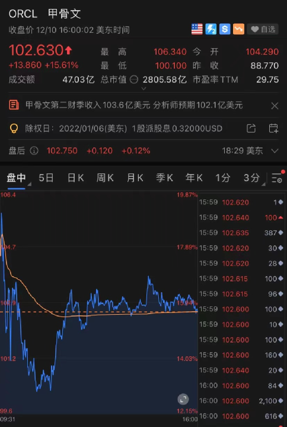Select the trade row with volume 2,100
This screenshot has height=427, width=287.
[x=242, y=401]
